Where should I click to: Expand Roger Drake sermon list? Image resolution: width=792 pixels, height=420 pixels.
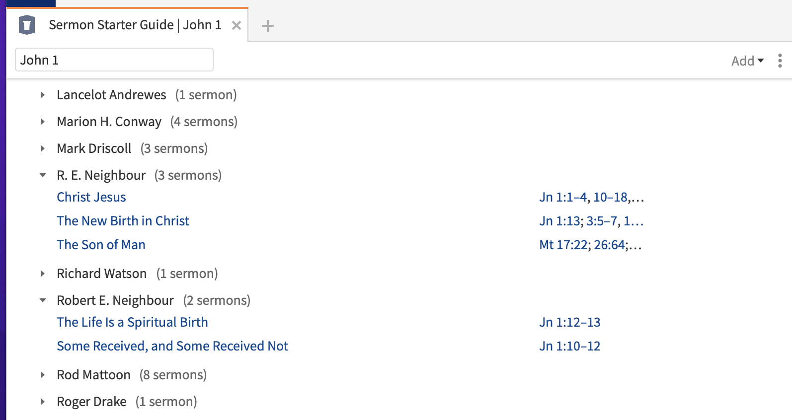click(x=43, y=402)
